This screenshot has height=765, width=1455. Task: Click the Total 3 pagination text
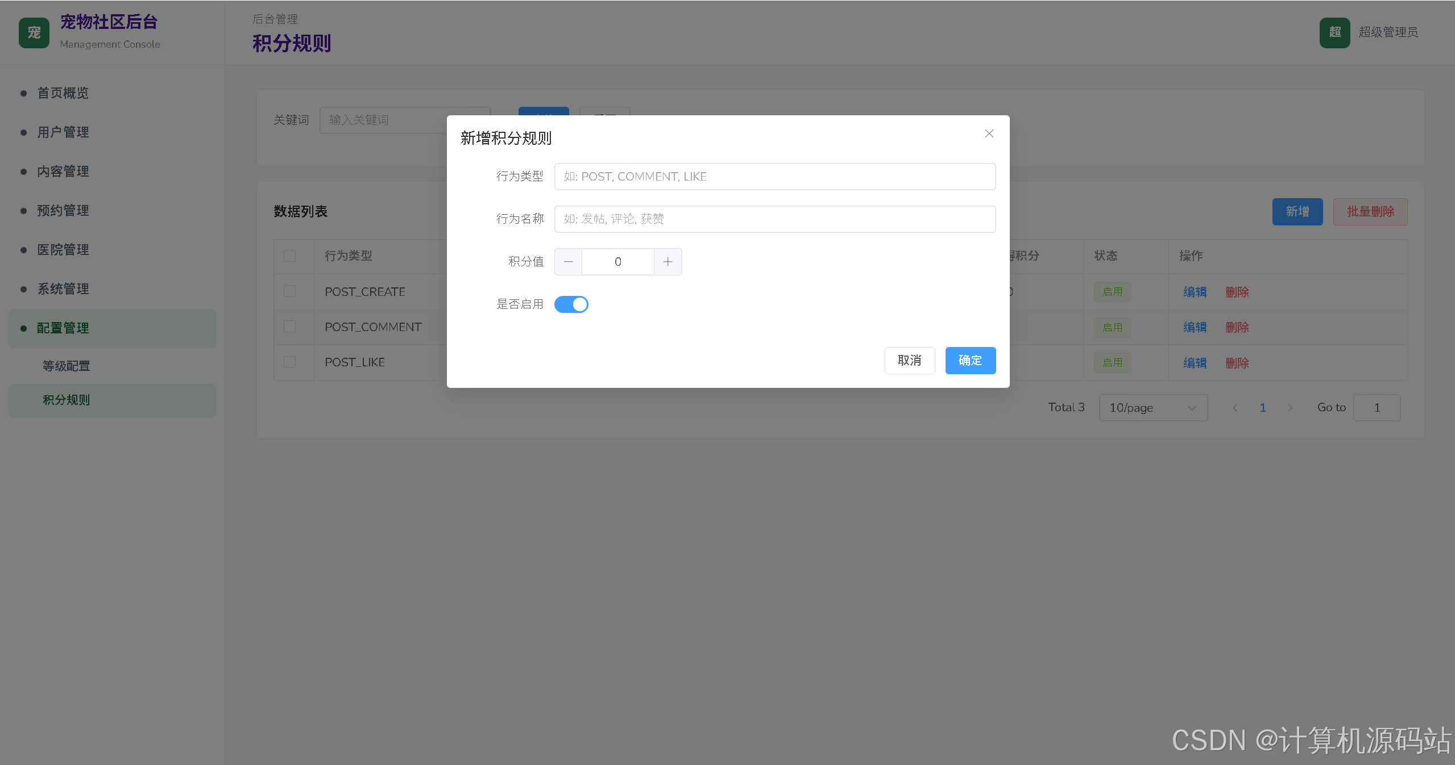tap(1066, 407)
